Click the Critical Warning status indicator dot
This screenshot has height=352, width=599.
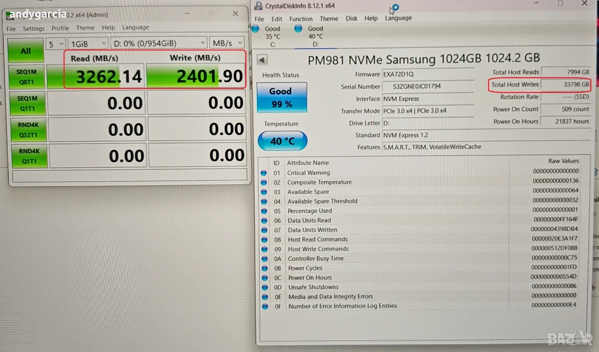(x=264, y=173)
